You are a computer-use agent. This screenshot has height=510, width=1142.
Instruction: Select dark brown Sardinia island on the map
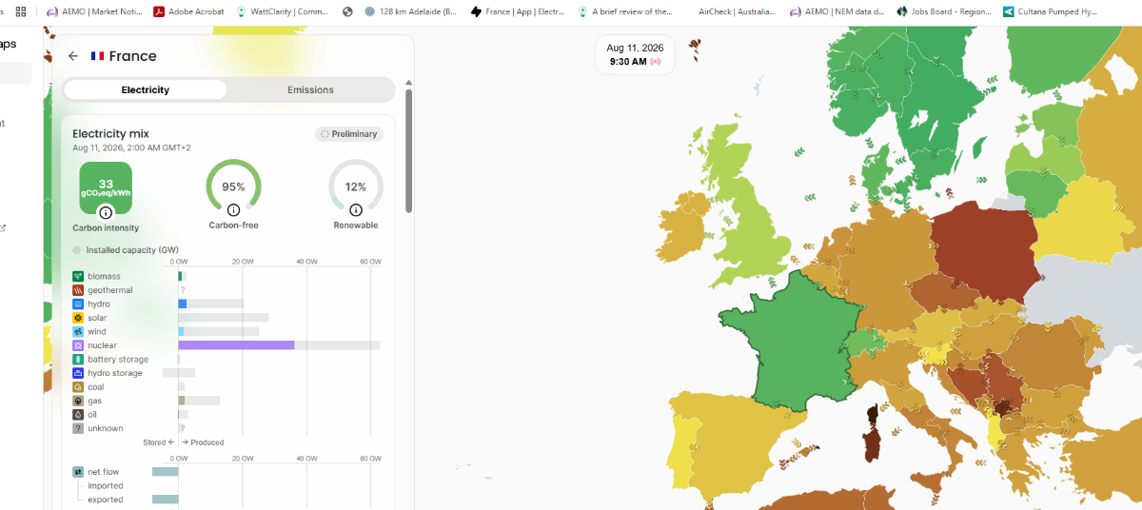coord(871,445)
